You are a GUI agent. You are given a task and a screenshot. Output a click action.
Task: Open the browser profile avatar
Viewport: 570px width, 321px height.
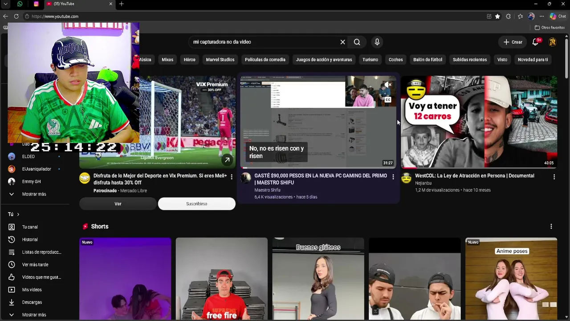click(531, 16)
